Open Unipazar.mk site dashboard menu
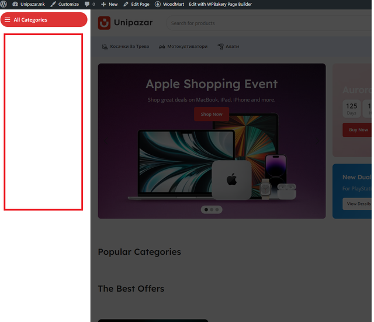The height and width of the screenshot is (322, 374). [x=29, y=4]
